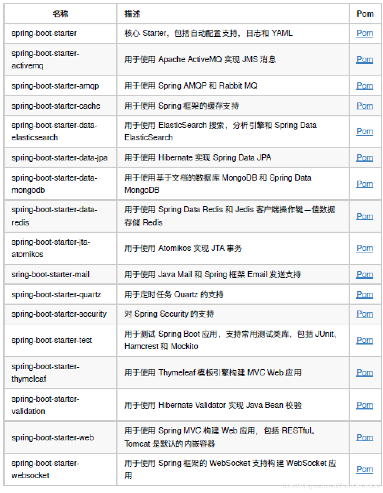Click the 描述 column header
The height and width of the screenshot is (493, 383).
233,14
